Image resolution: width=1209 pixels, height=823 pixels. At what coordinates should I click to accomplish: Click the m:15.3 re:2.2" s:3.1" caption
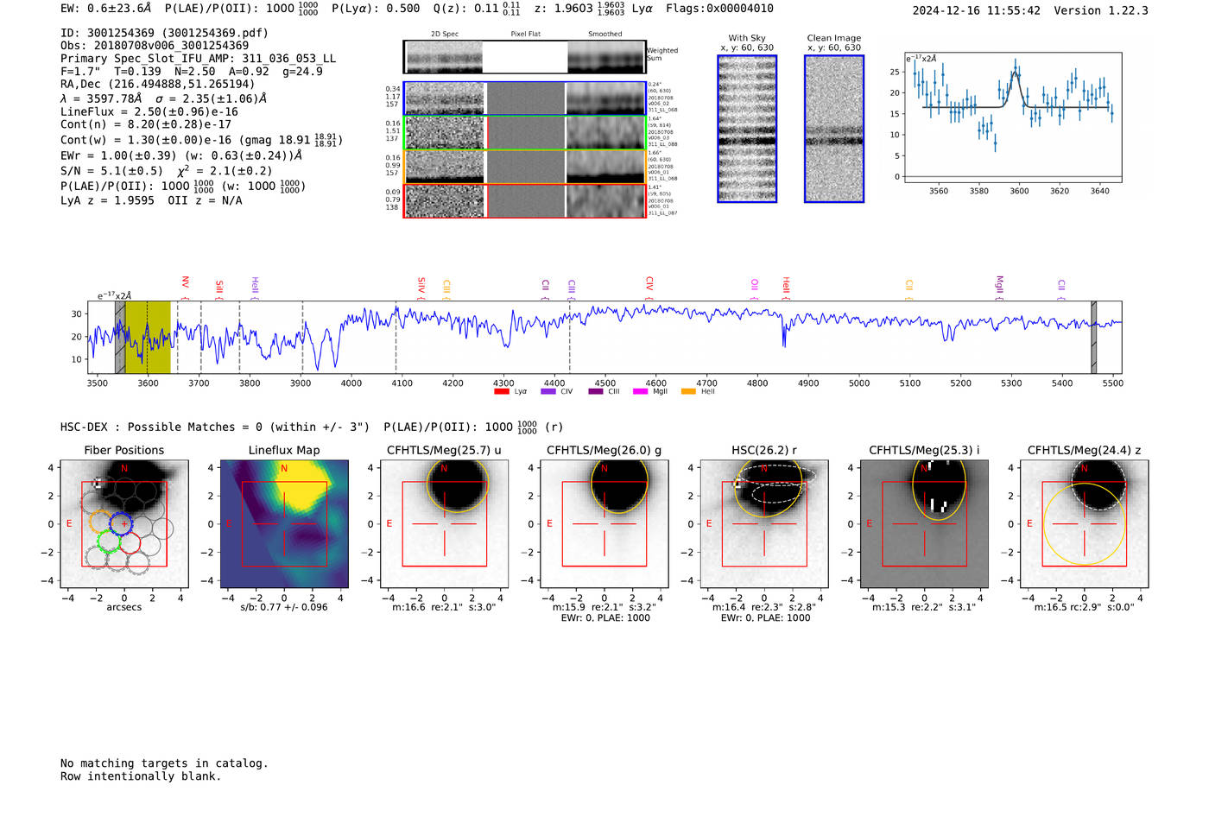point(924,607)
